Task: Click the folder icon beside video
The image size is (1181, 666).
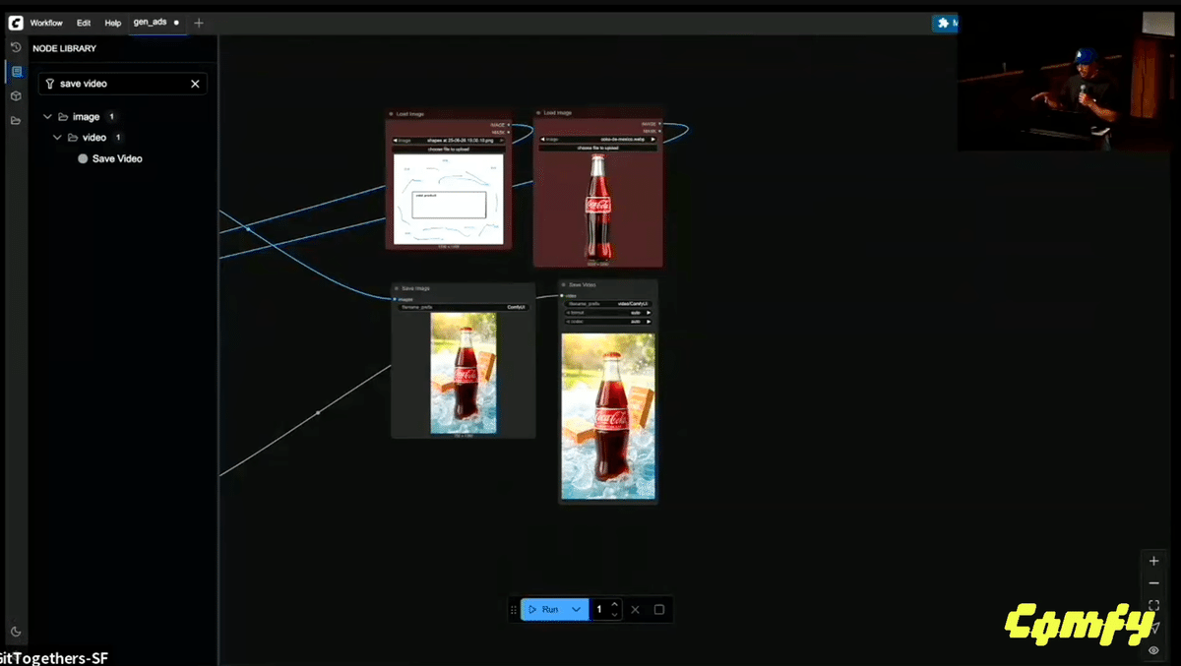Action: (73, 138)
